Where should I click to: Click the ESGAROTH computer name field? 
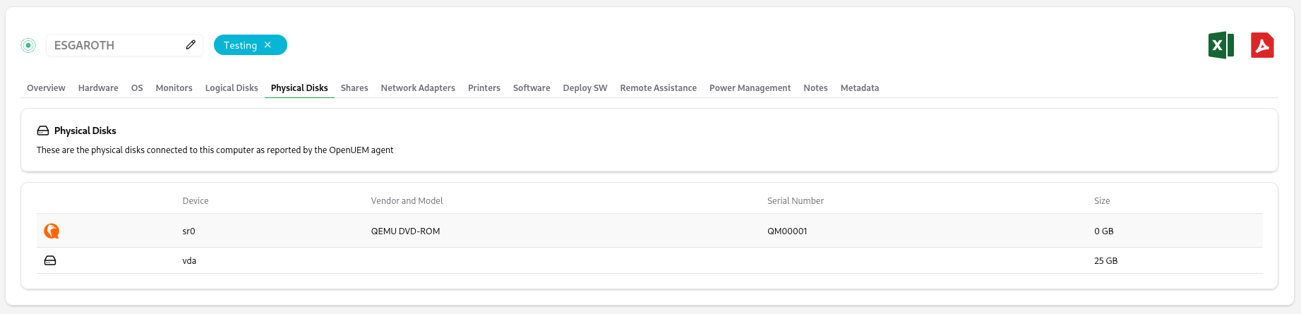[113, 45]
